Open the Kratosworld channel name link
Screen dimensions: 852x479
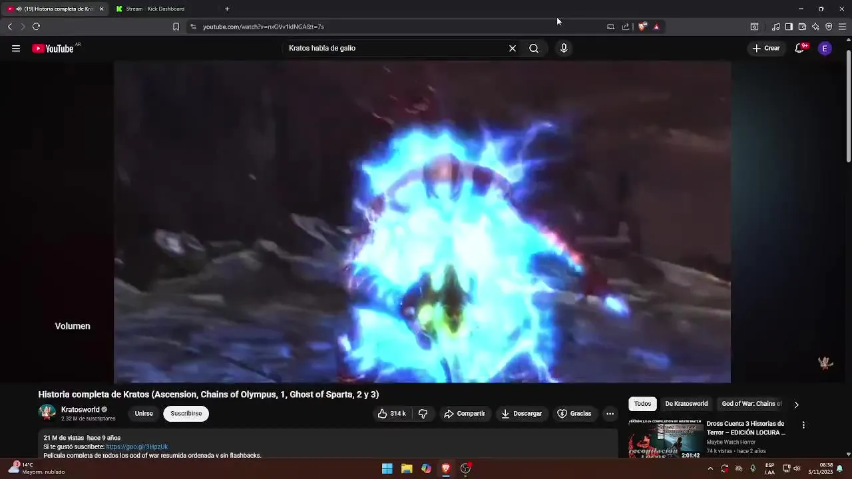[81, 410]
